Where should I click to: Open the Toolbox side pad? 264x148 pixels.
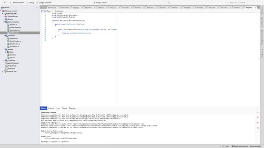click(x=262, y=11)
